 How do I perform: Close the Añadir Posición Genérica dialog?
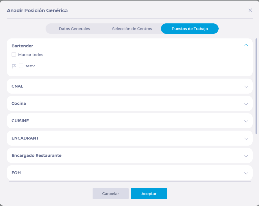250,10
